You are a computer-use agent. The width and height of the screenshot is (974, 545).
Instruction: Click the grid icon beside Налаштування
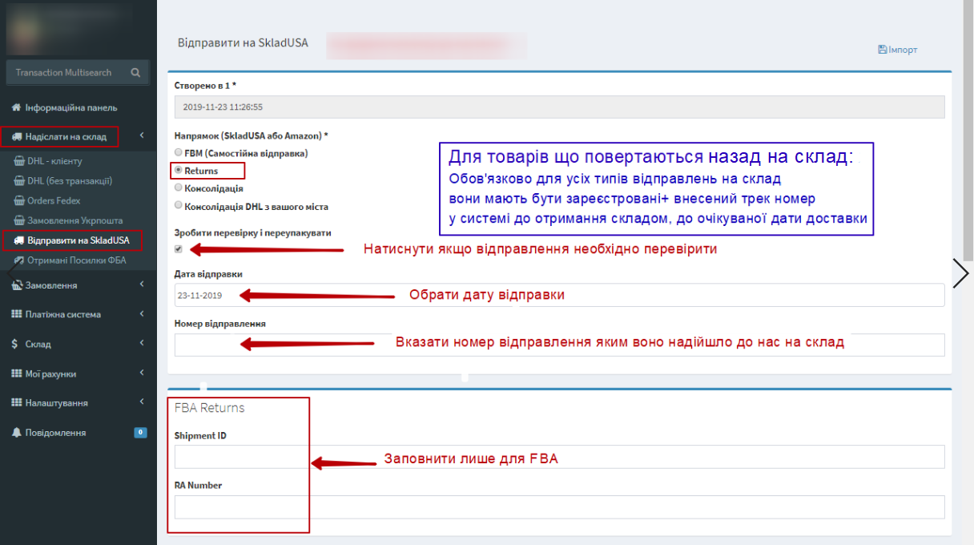(x=16, y=403)
